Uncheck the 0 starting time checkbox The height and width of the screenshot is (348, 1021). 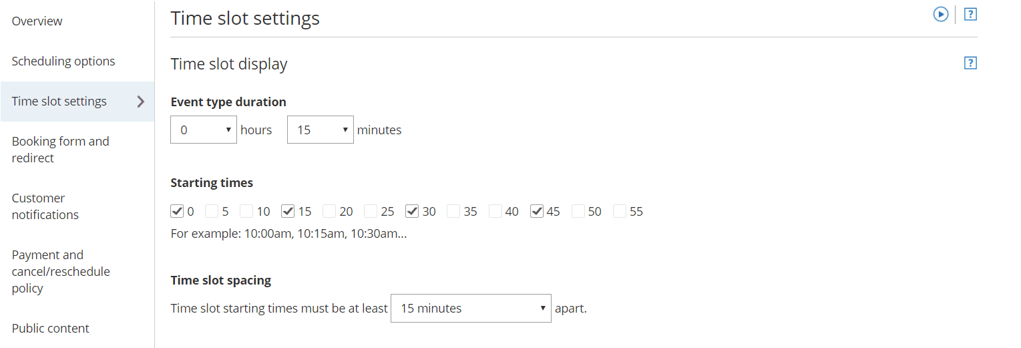(177, 211)
